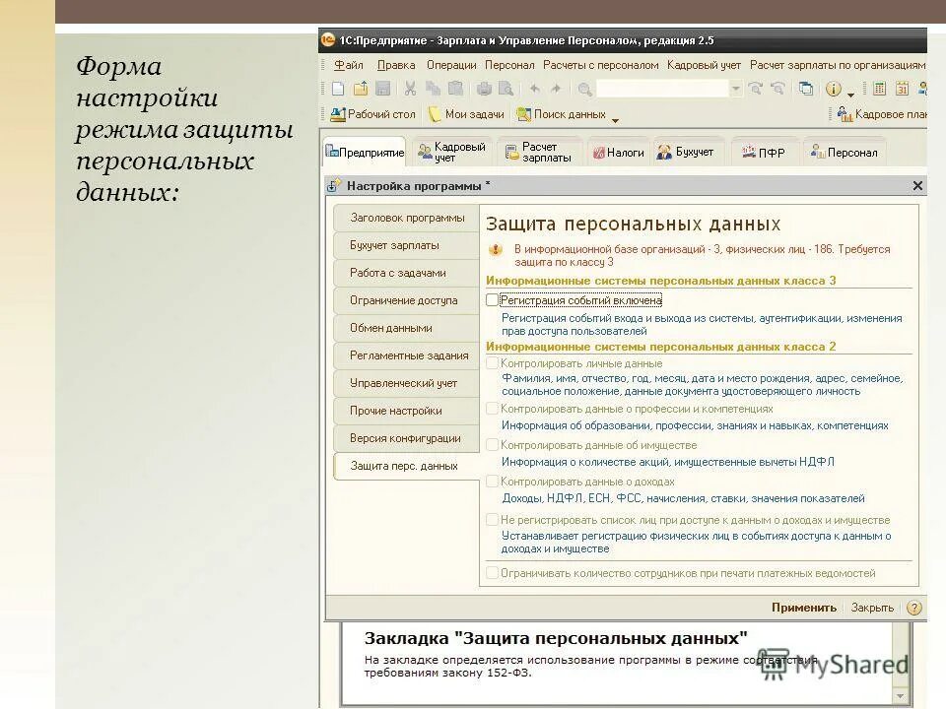Open the Персонал menu
This screenshot has width=946, height=709.
tap(509, 65)
